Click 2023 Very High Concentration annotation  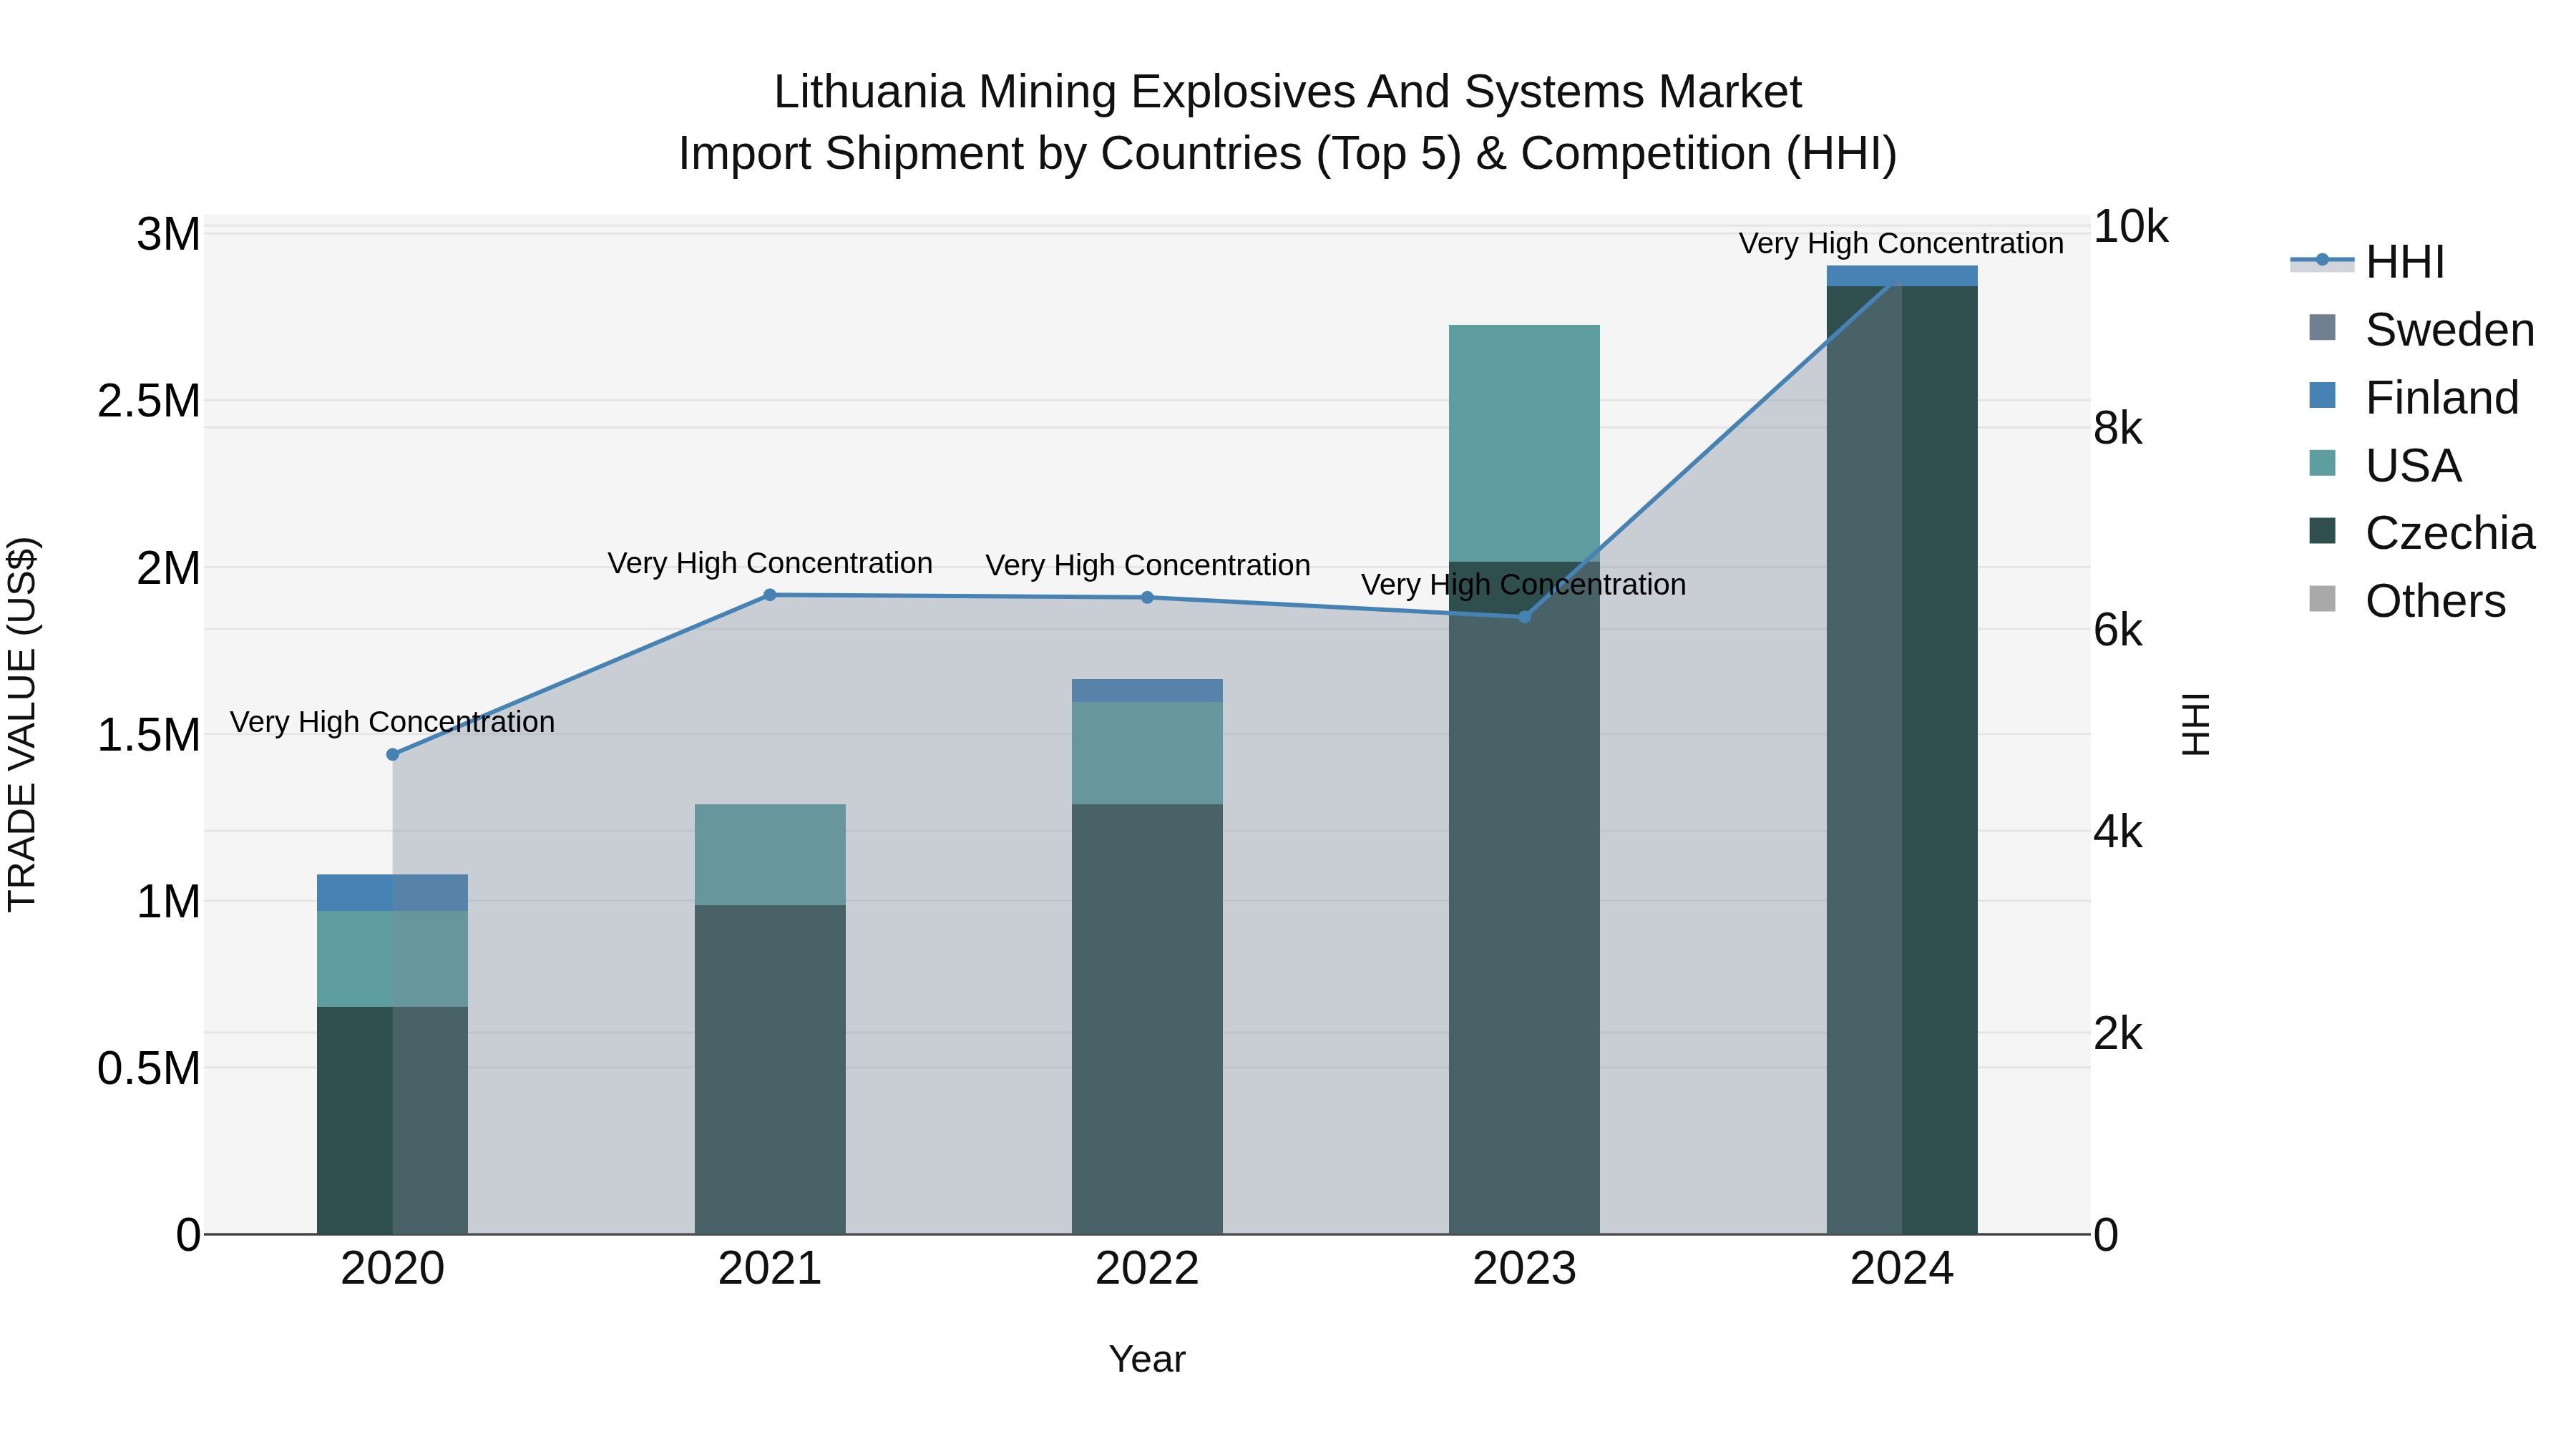[x=1524, y=584]
